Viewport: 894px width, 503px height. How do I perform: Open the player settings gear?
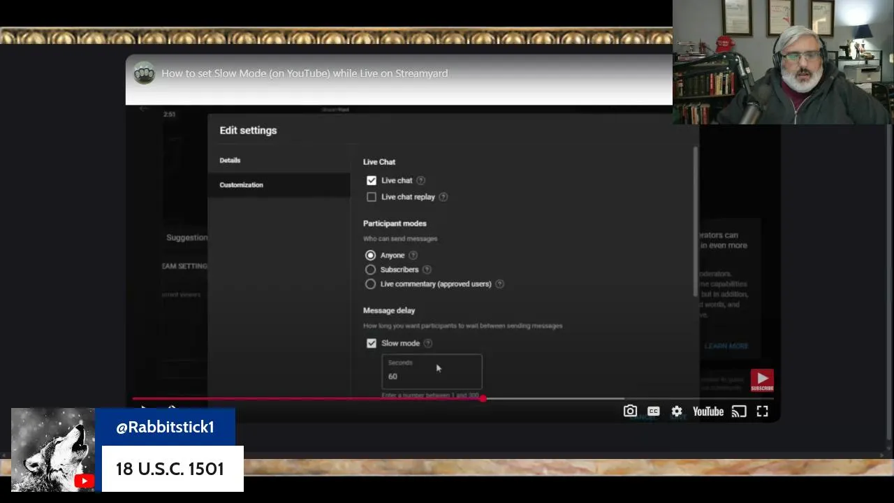(677, 411)
